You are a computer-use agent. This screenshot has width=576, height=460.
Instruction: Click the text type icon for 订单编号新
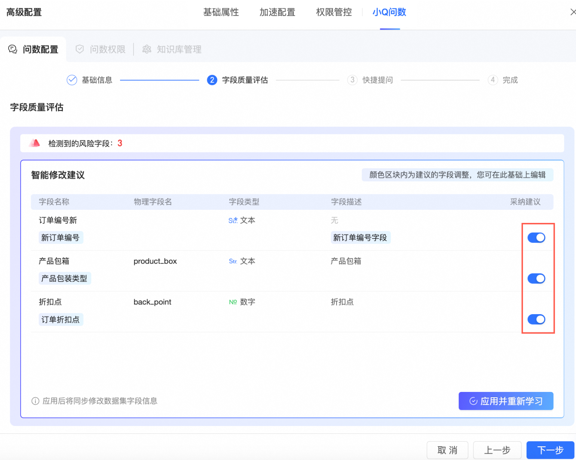(x=233, y=221)
